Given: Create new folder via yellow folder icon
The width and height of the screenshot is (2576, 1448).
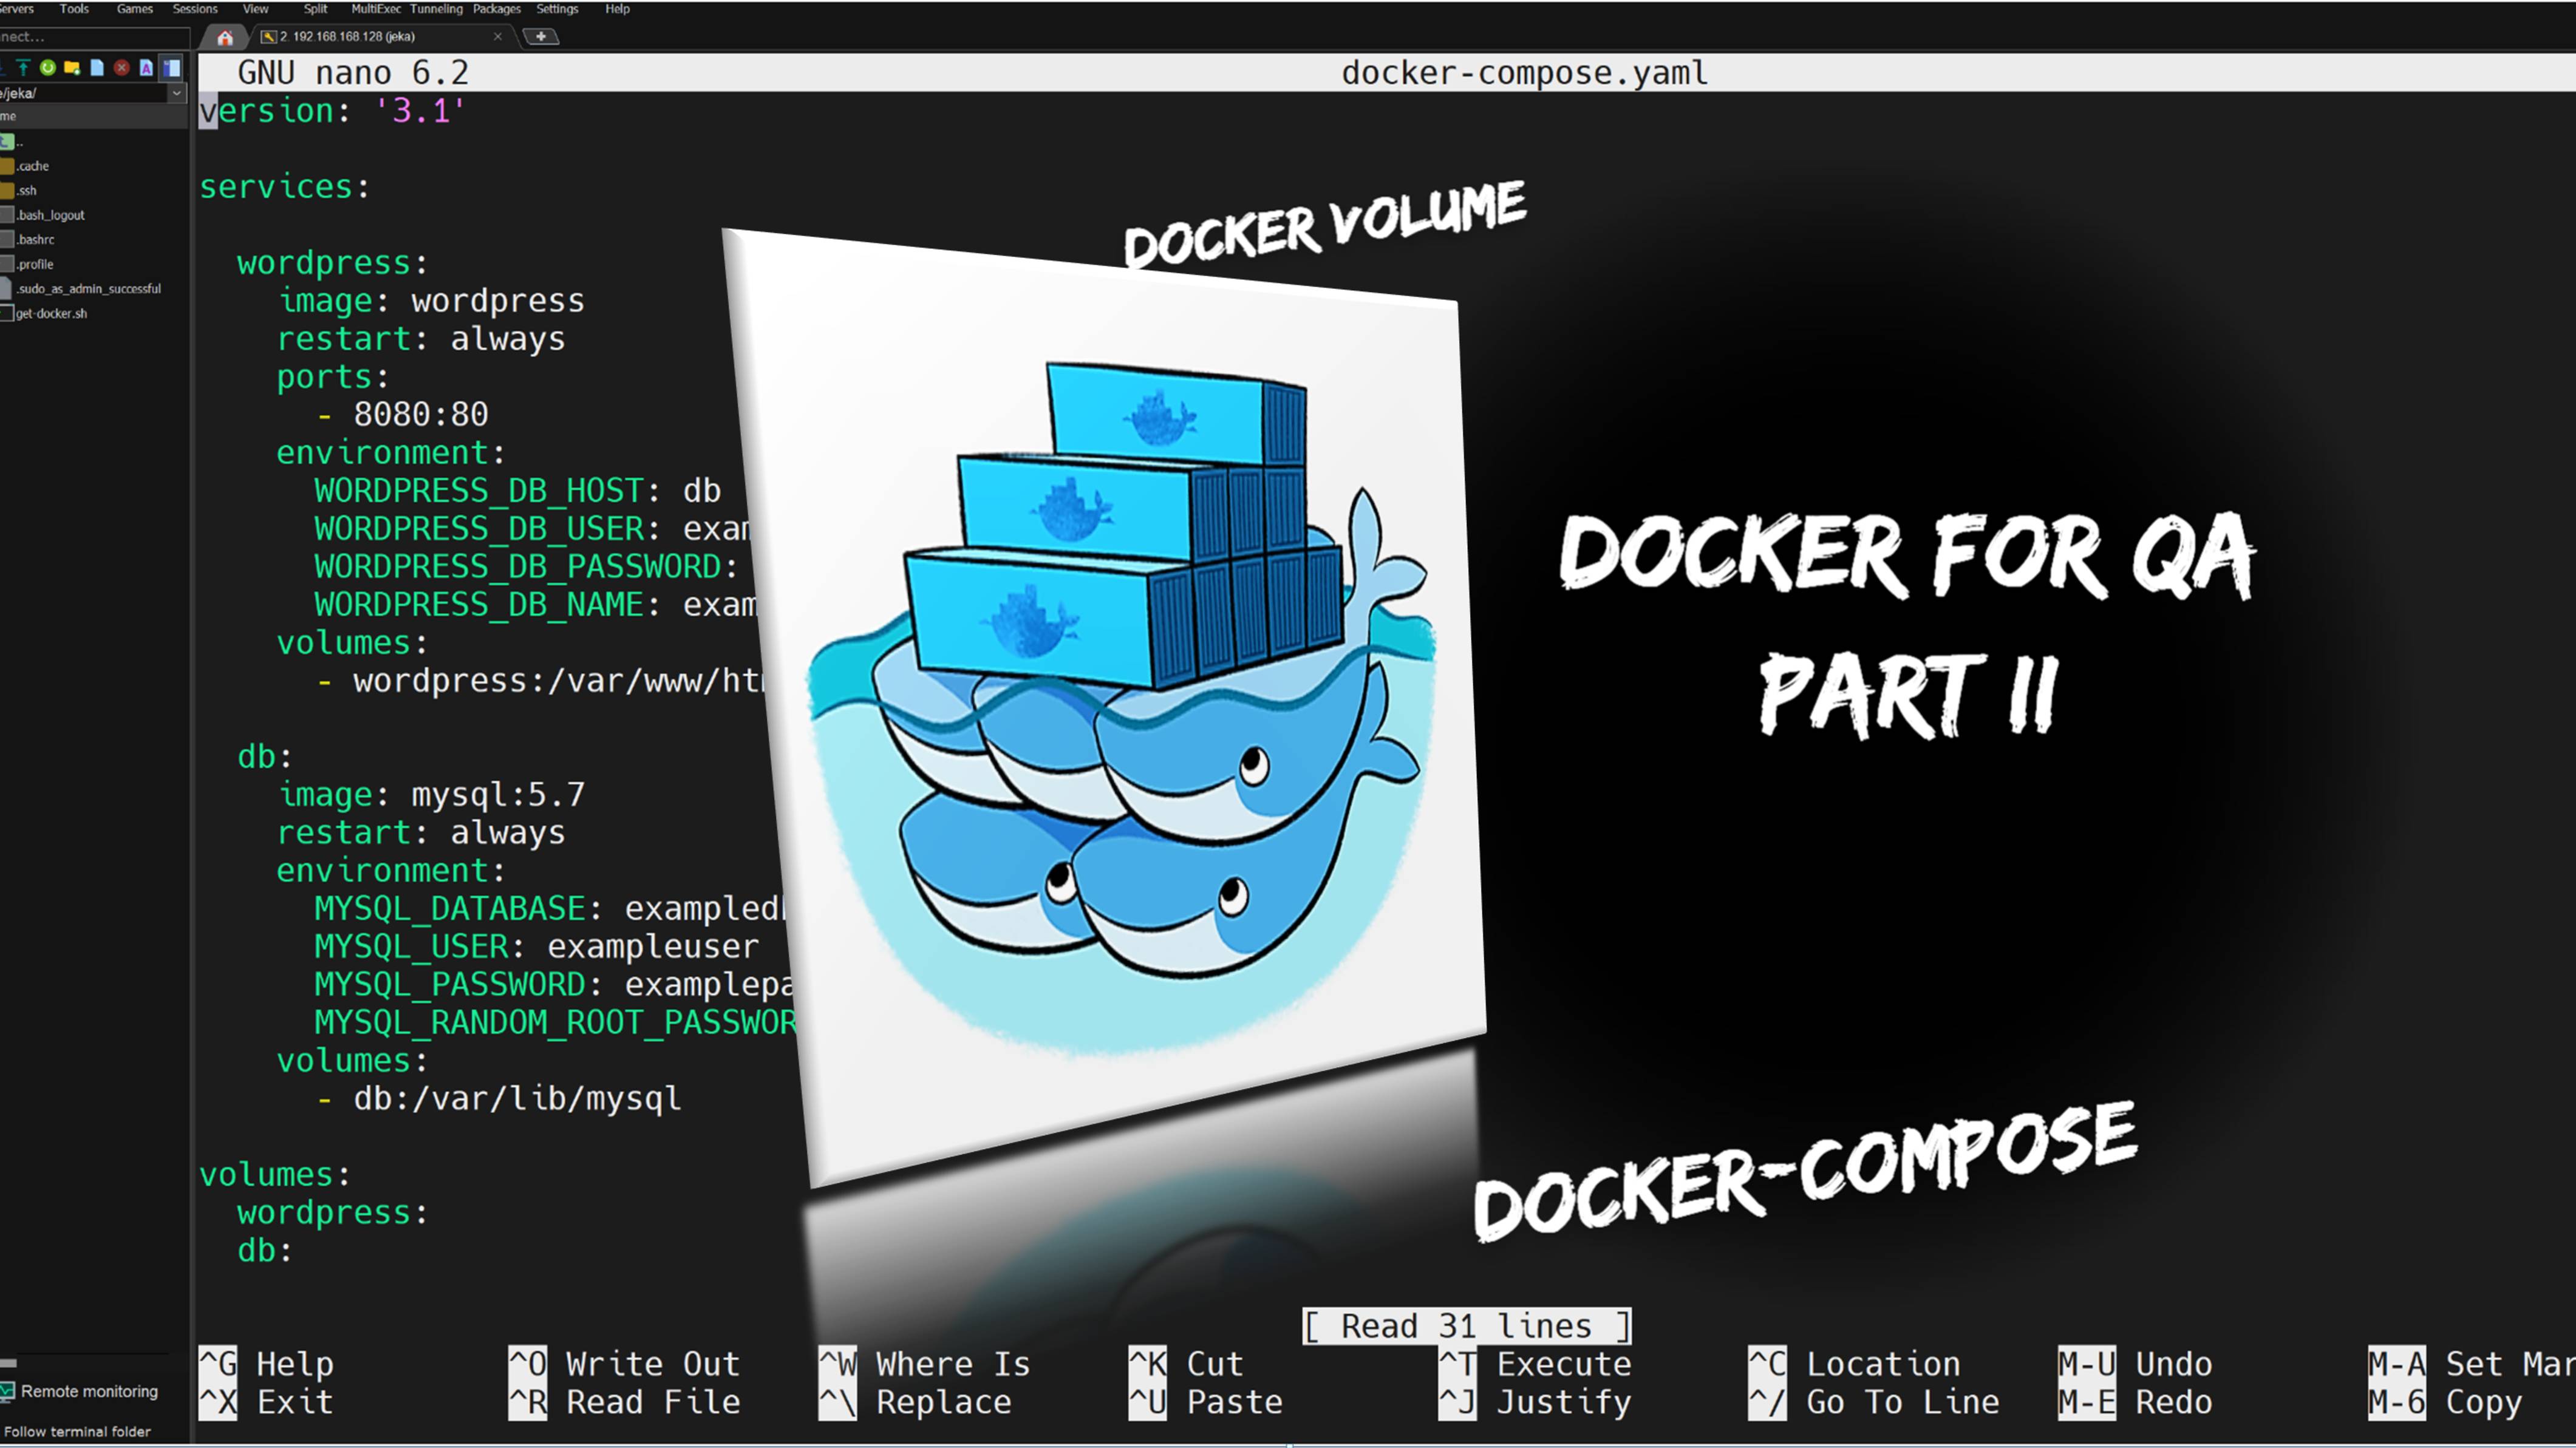Looking at the screenshot, I should coord(72,68).
